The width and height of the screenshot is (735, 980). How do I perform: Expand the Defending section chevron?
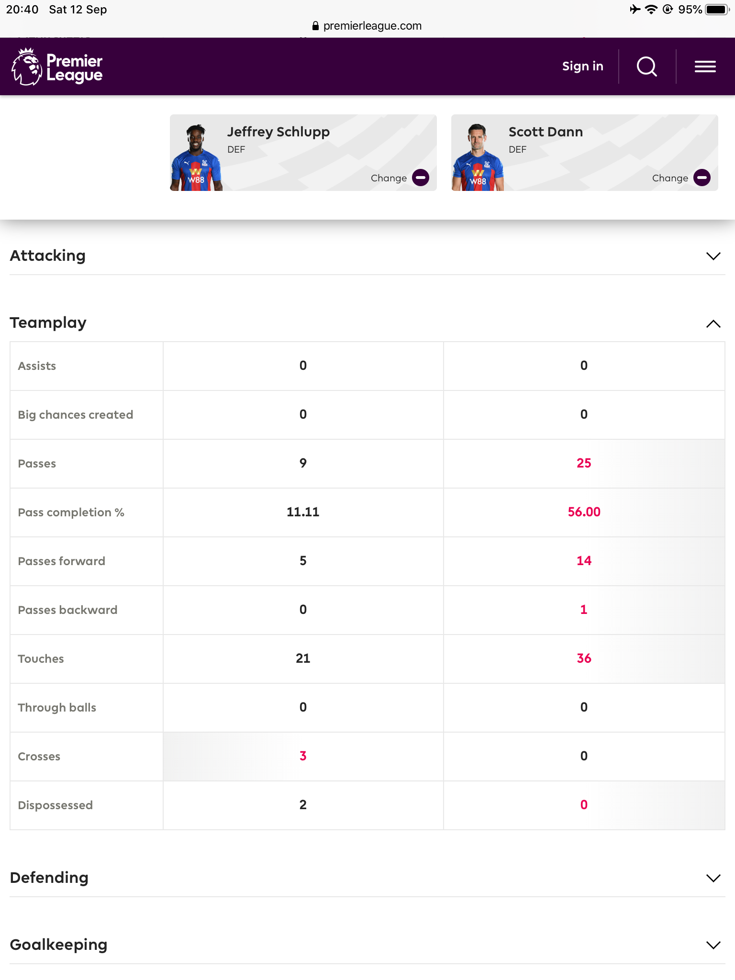click(713, 878)
